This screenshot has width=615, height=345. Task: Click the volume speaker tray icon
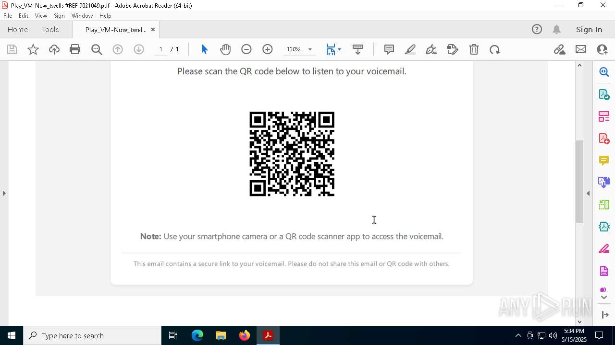[x=553, y=335]
